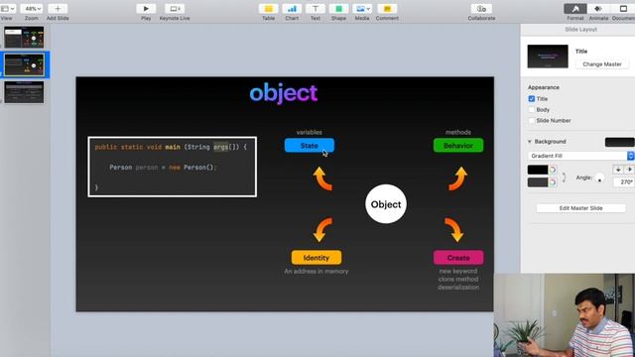The width and height of the screenshot is (635, 357).
Task: Insert a Table from toolbar
Action: [x=268, y=9]
